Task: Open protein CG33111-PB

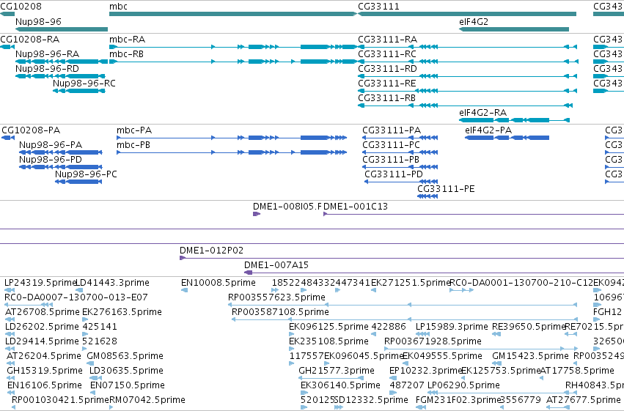Action: pos(400,167)
